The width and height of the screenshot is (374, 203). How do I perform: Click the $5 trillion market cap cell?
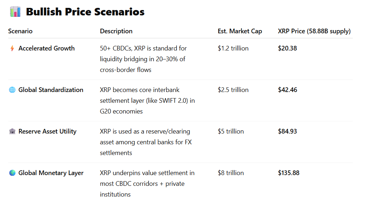(230, 131)
